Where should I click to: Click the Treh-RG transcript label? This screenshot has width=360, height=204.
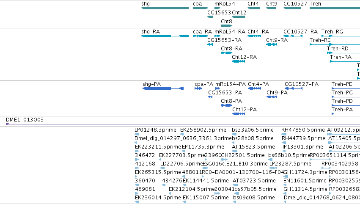pyautogui.click(x=332, y=31)
